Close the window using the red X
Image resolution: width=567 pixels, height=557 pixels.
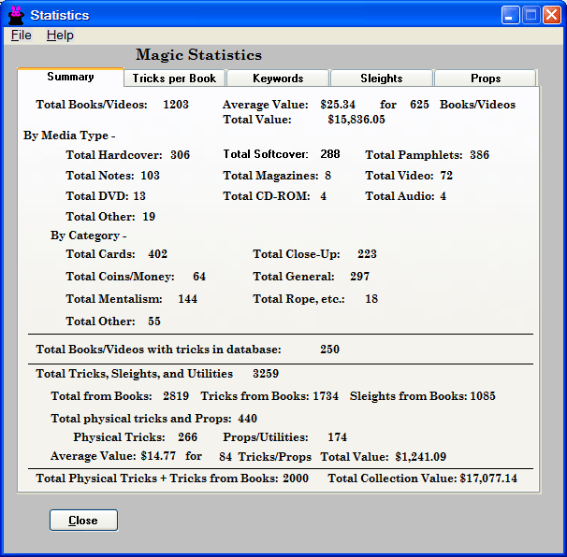tap(551, 15)
